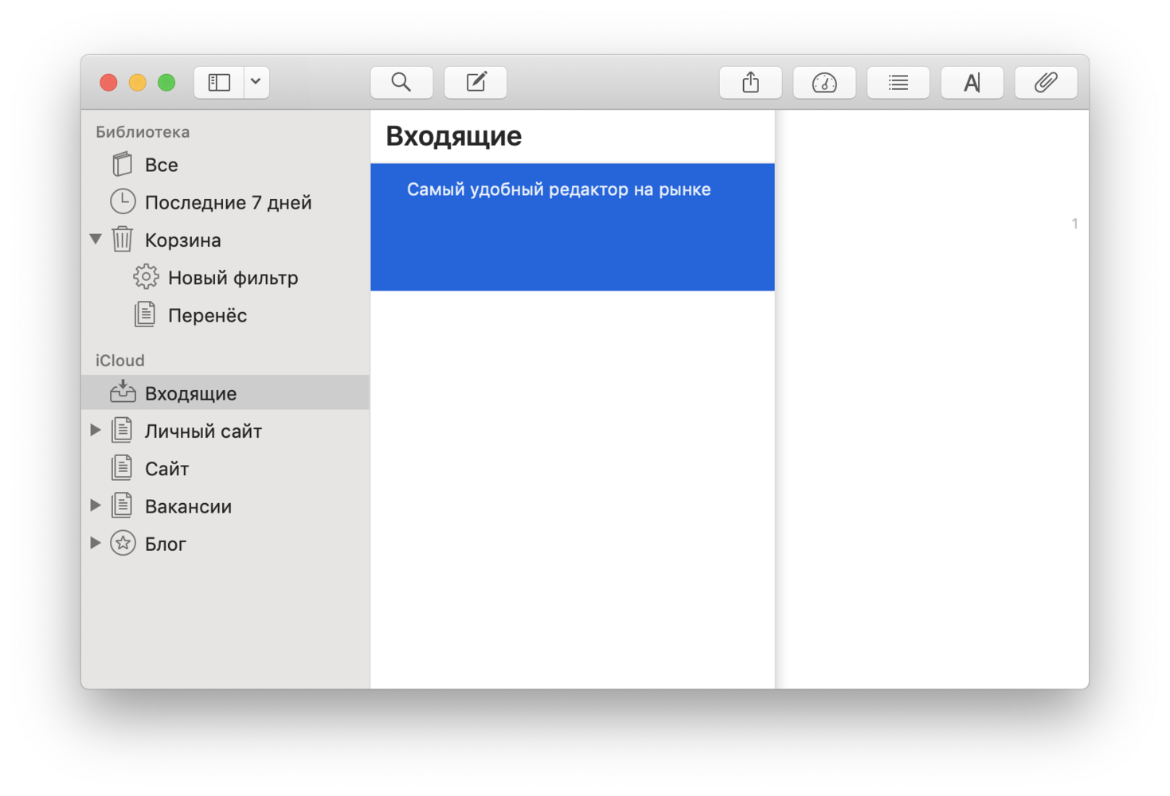Collapse the Корзина group triangle
The image size is (1170, 796).
click(96, 239)
